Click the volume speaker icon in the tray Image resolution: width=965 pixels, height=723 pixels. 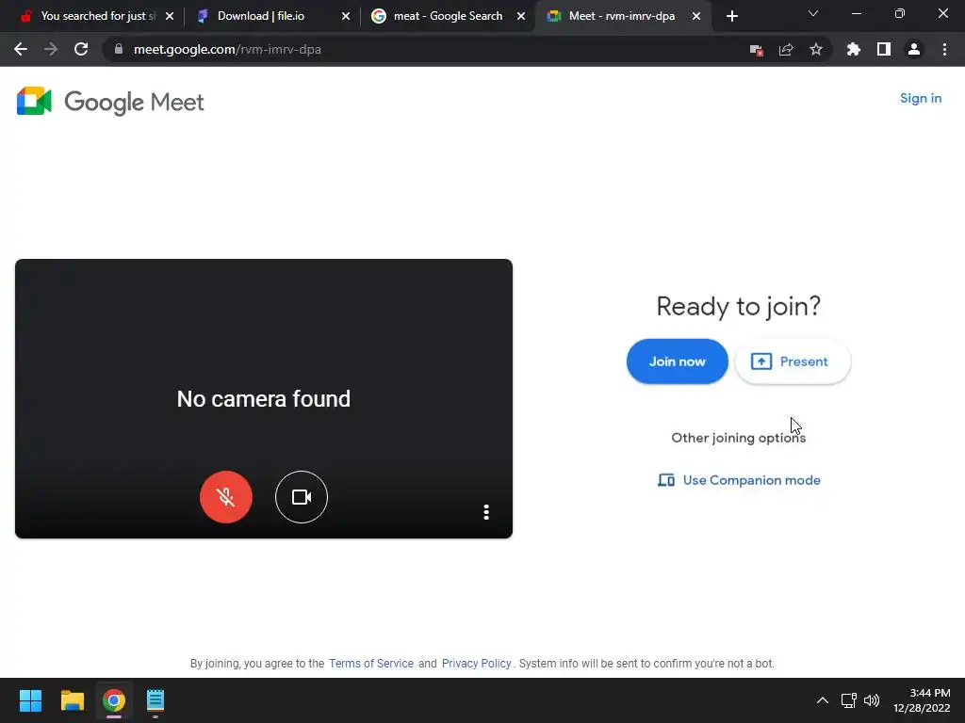(x=872, y=700)
